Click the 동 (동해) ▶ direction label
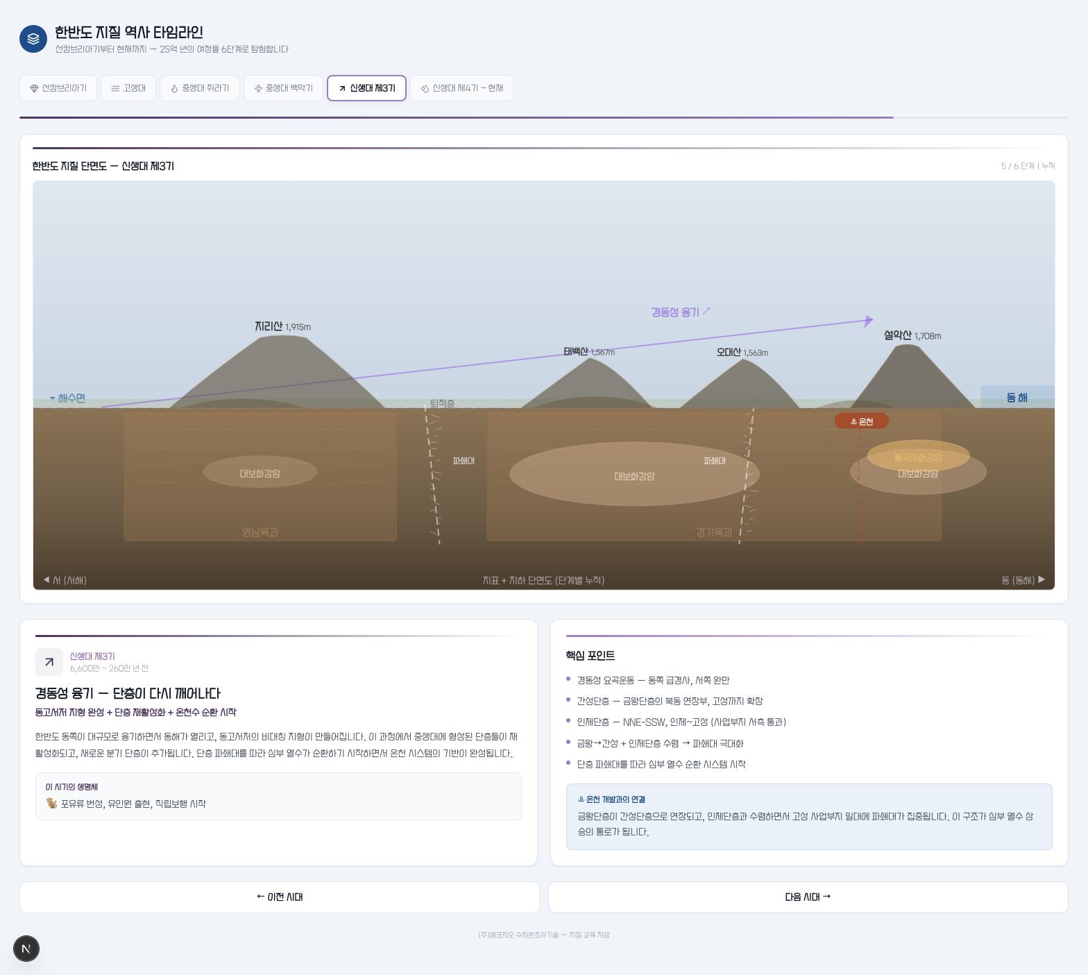 (1023, 580)
